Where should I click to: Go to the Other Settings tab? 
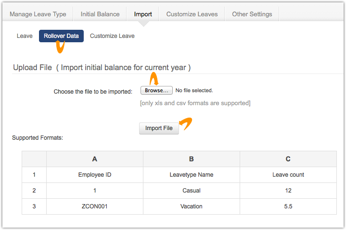tap(252, 14)
